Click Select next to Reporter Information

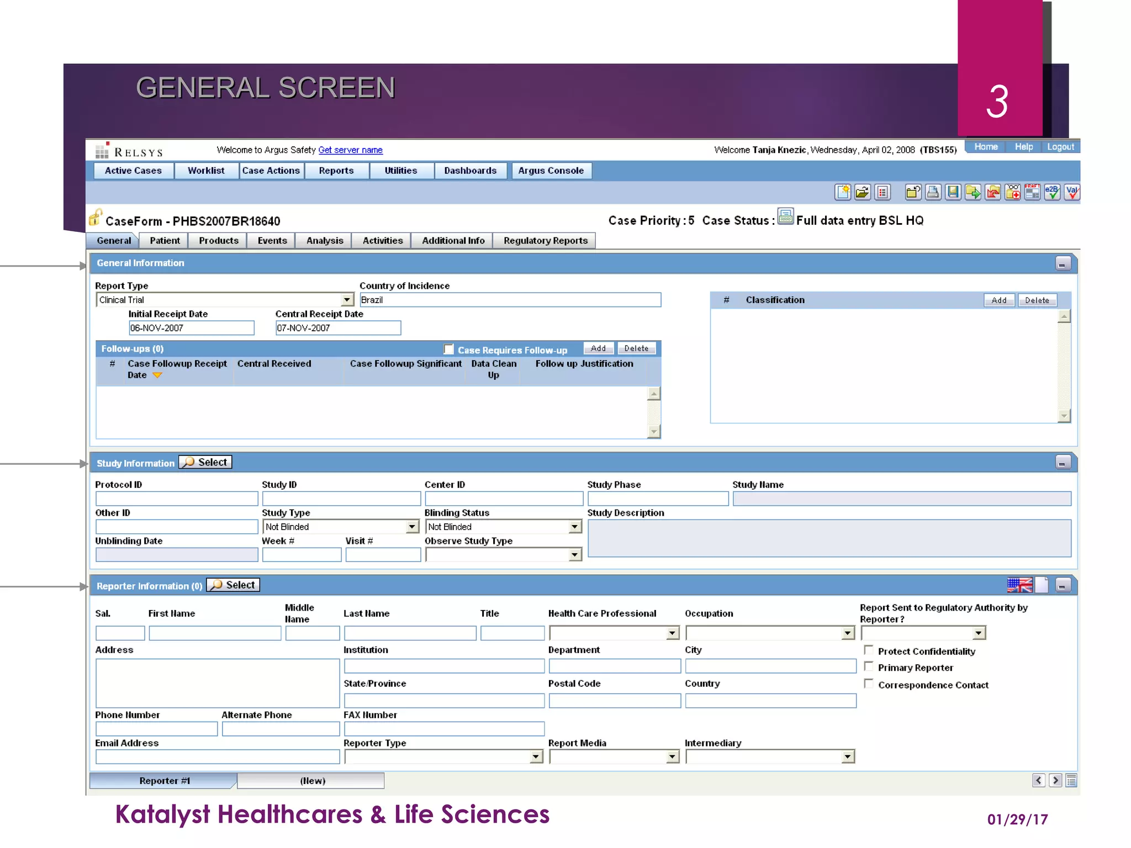(x=233, y=585)
